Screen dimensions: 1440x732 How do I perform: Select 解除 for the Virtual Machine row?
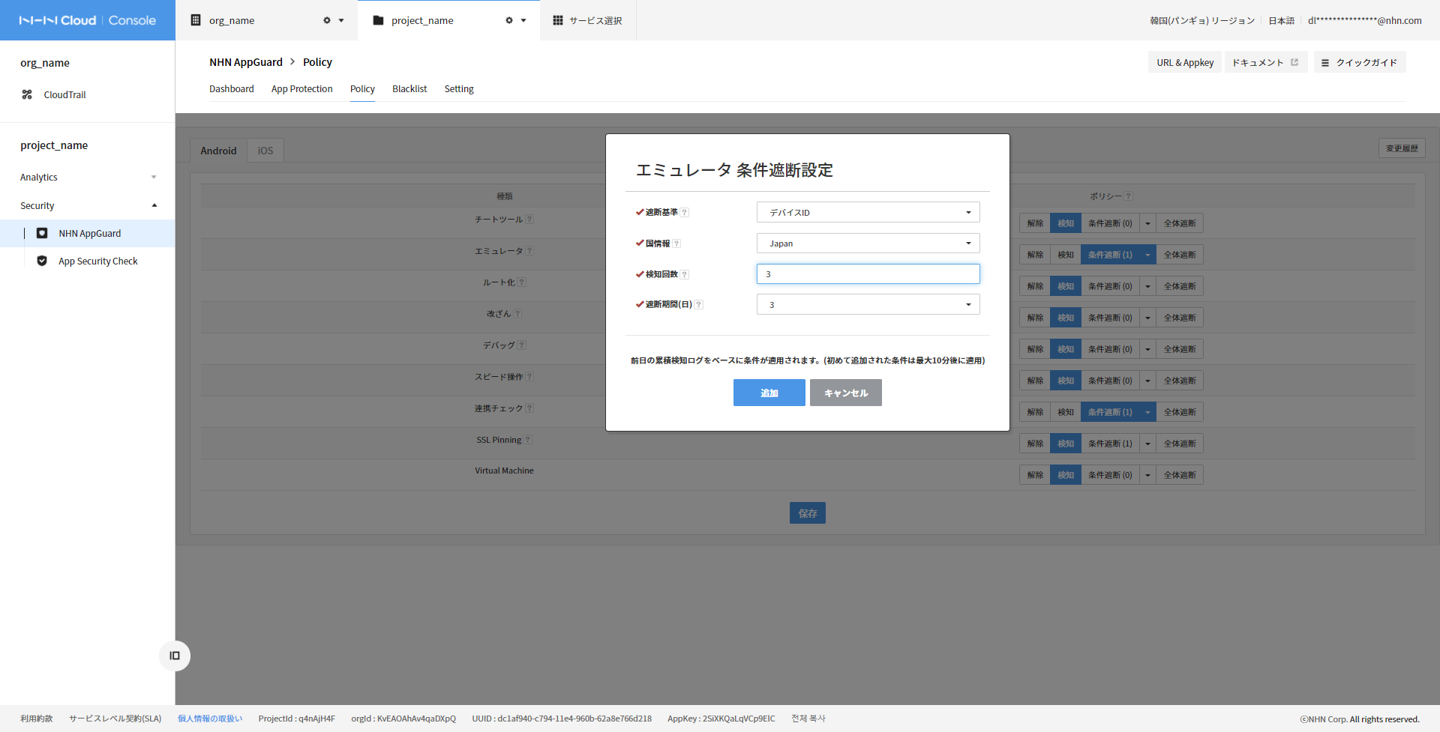[1035, 475]
